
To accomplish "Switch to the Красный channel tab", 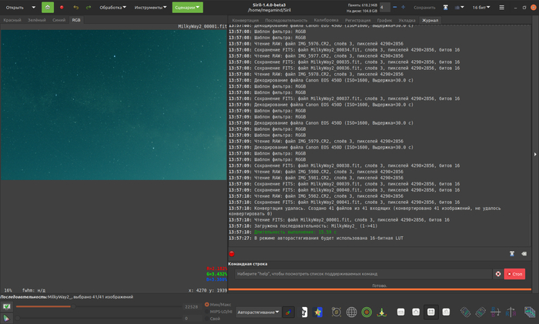I will pos(12,20).
